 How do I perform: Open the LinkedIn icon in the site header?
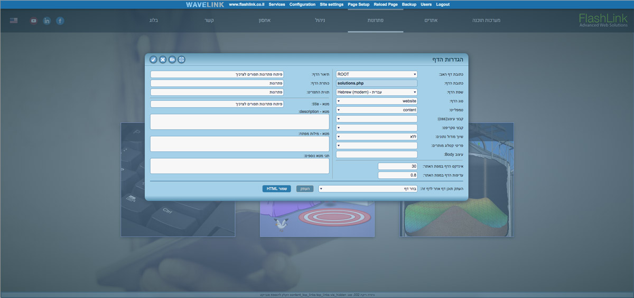point(47,21)
